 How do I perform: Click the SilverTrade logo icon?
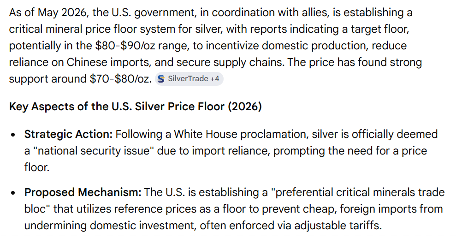(161, 79)
